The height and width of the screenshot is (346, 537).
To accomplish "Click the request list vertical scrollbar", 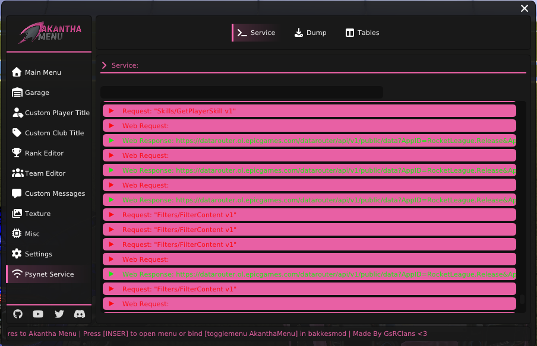I will point(522,300).
